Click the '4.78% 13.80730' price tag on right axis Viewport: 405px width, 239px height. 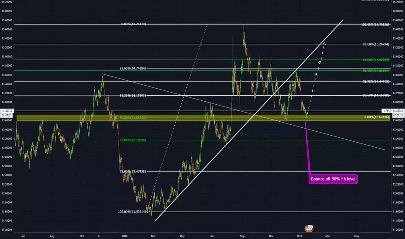(x=392, y=110)
